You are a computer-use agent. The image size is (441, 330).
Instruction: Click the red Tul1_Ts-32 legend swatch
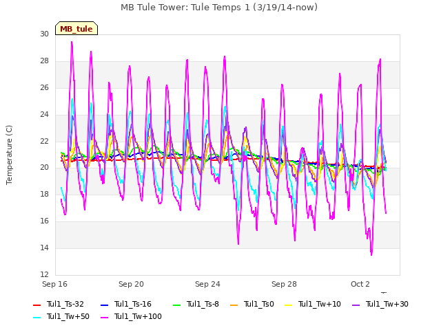coord(37,305)
